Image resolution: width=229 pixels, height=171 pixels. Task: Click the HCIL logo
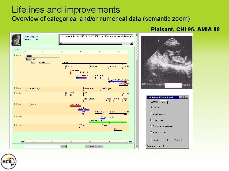pos(8,161)
